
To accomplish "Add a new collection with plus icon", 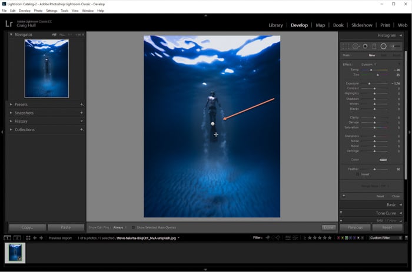I will click(81, 130).
